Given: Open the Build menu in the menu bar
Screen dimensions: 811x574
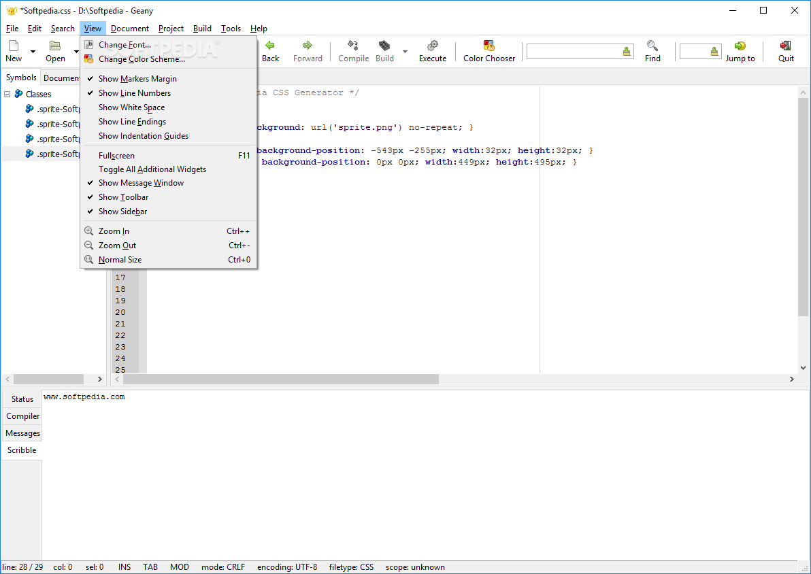Looking at the screenshot, I should 202,29.
